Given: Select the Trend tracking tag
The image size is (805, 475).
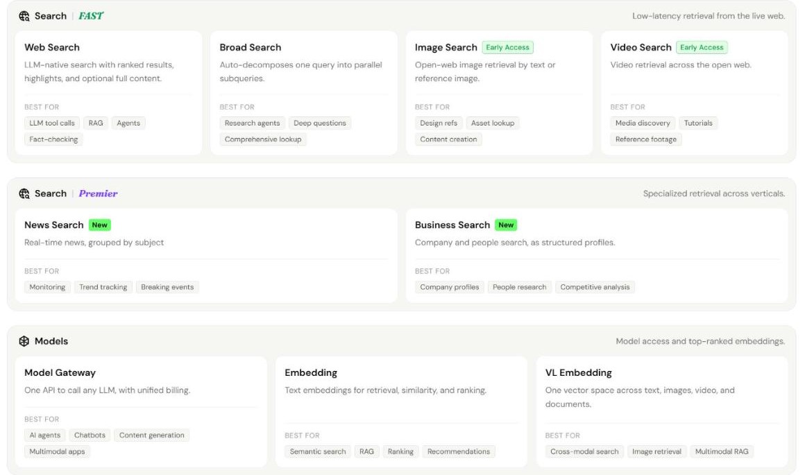Looking at the screenshot, I should [103, 287].
